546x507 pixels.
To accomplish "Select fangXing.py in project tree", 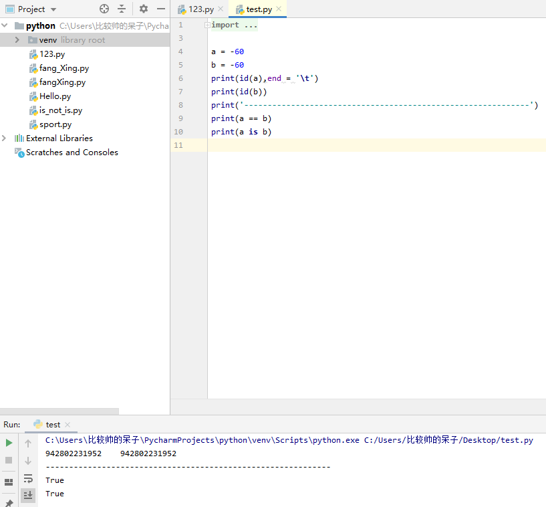I will pos(62,82).
